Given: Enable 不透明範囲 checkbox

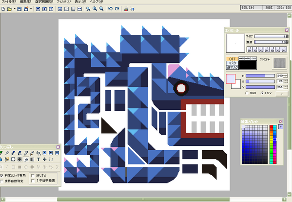Looking at the screenshot, I should point(33,181).
